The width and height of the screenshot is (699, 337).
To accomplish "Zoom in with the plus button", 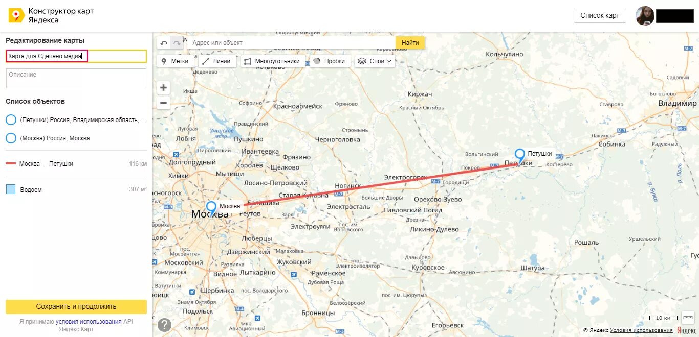I will [x=163, y=87].
